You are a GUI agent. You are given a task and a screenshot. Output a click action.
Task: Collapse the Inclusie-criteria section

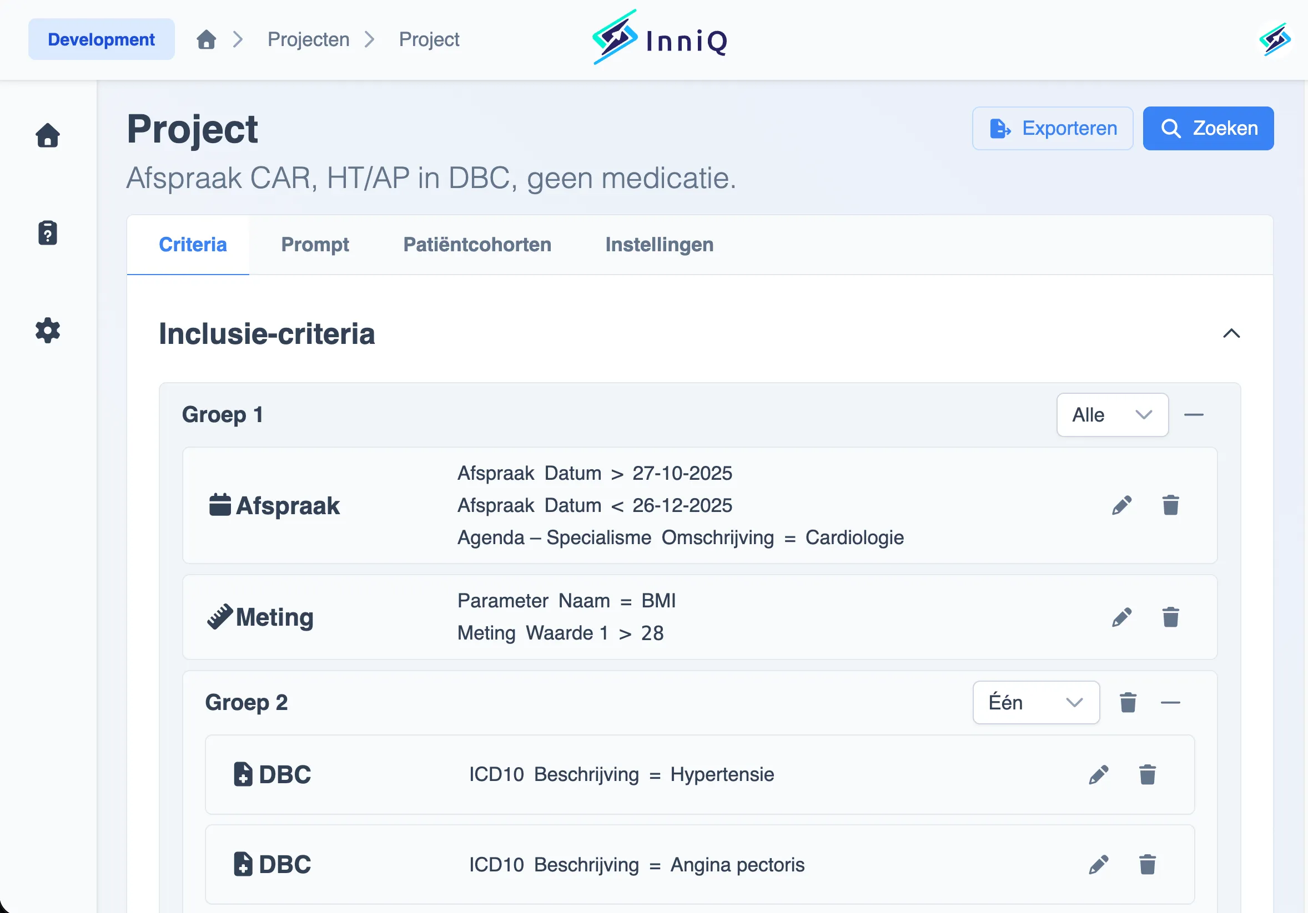[1232, 334]
